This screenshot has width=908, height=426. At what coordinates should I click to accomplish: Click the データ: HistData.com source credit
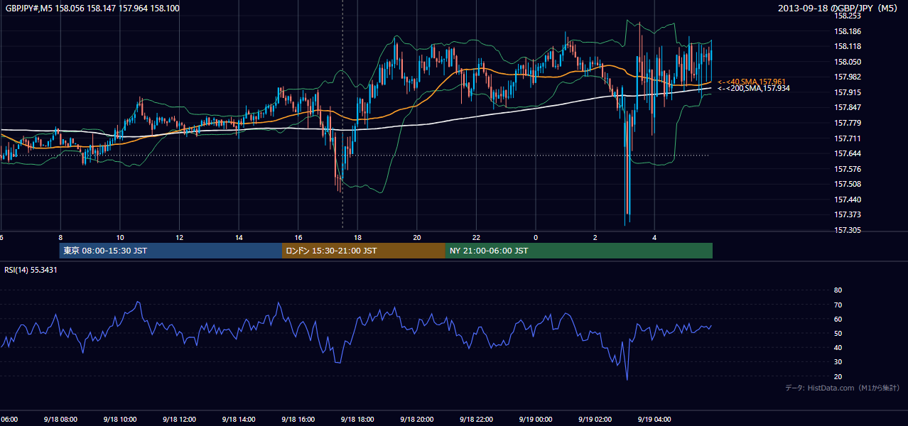(843, 388)
